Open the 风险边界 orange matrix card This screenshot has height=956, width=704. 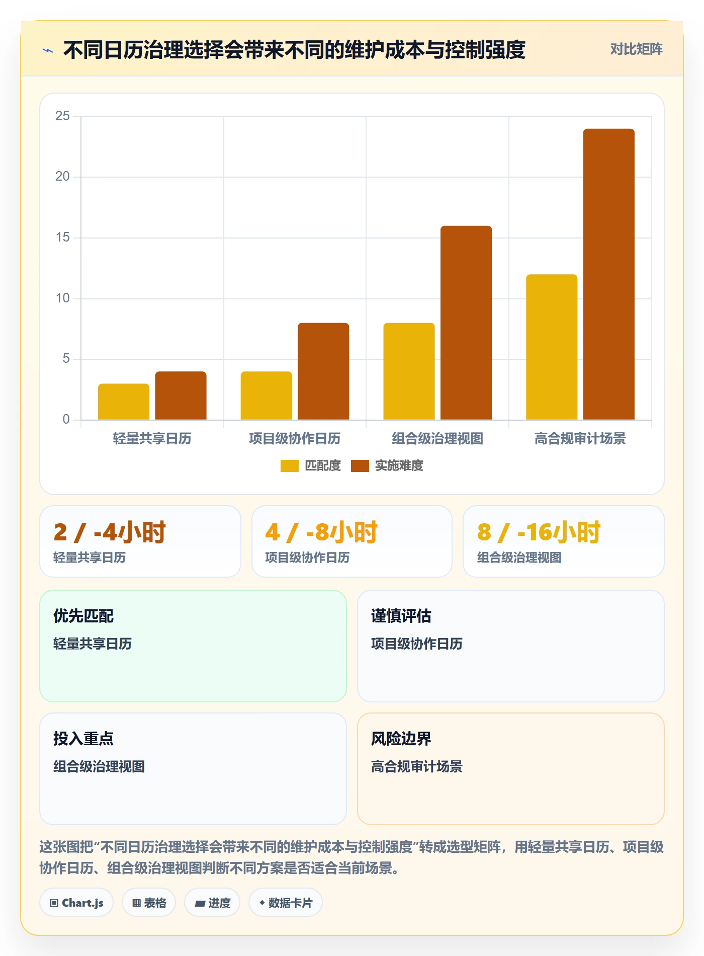511,769
